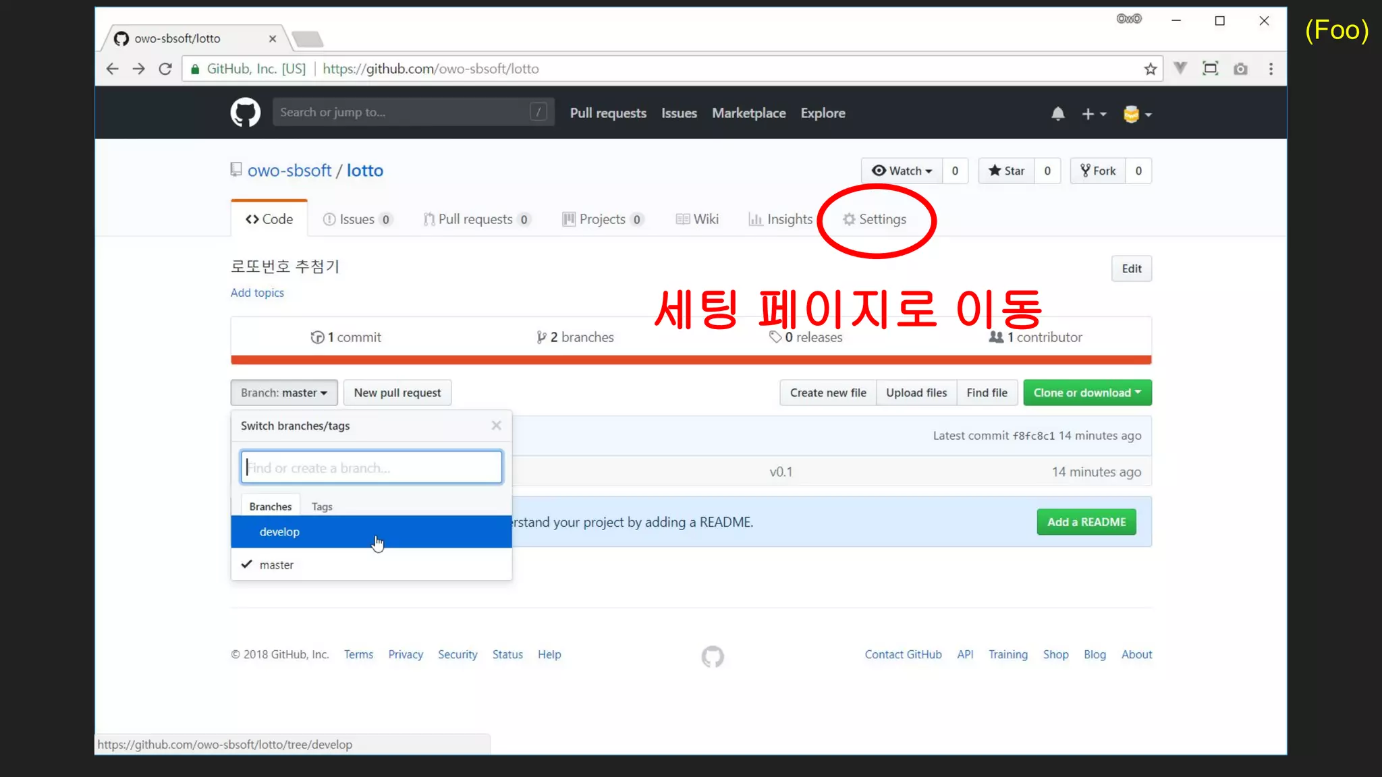Click the browser back arrow
The width and height of the screenshot is (1382, 777).
pyautogui.click(x=113, y=69)
